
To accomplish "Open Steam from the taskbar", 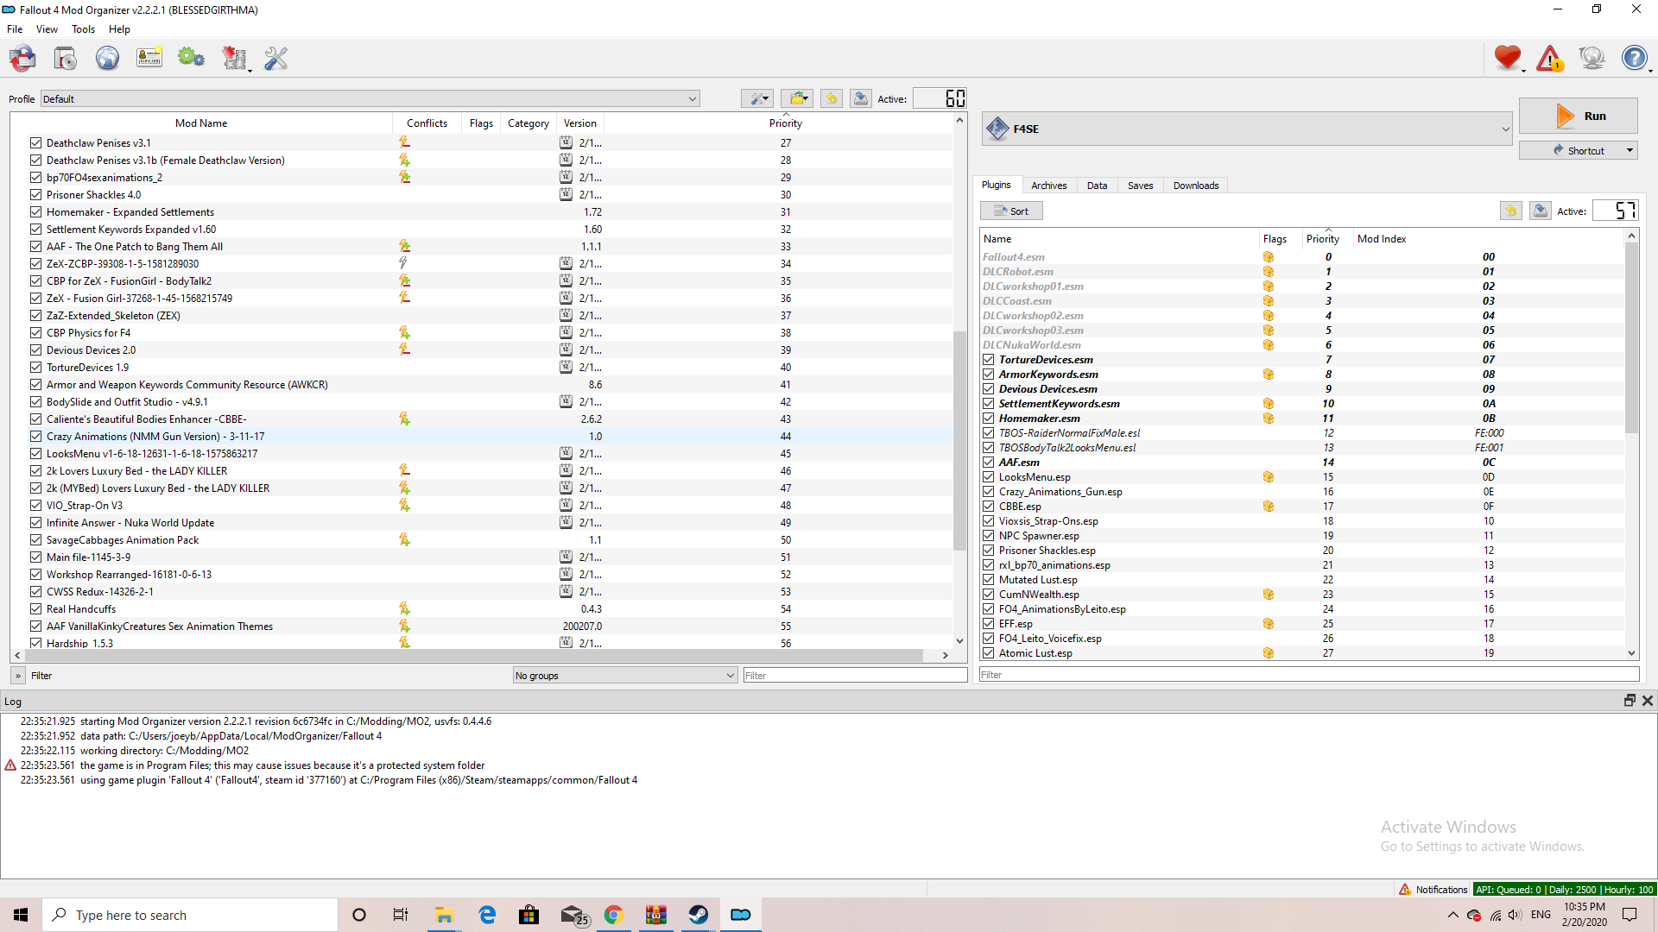I will (699, 915).
